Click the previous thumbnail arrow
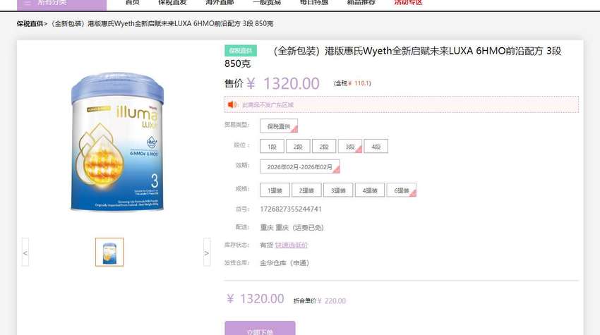The image size is (600, 335). click(25, 252)
